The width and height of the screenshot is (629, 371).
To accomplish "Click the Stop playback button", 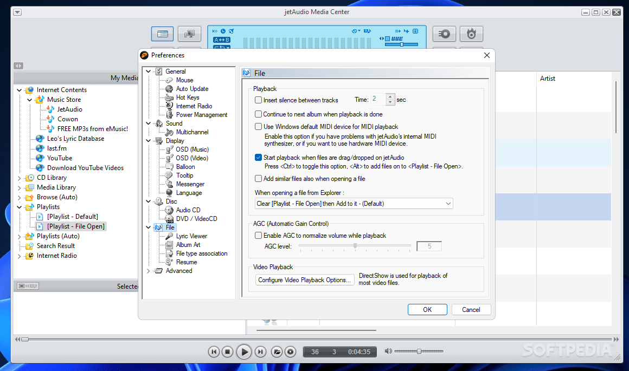I will click(x=227, y=352).
